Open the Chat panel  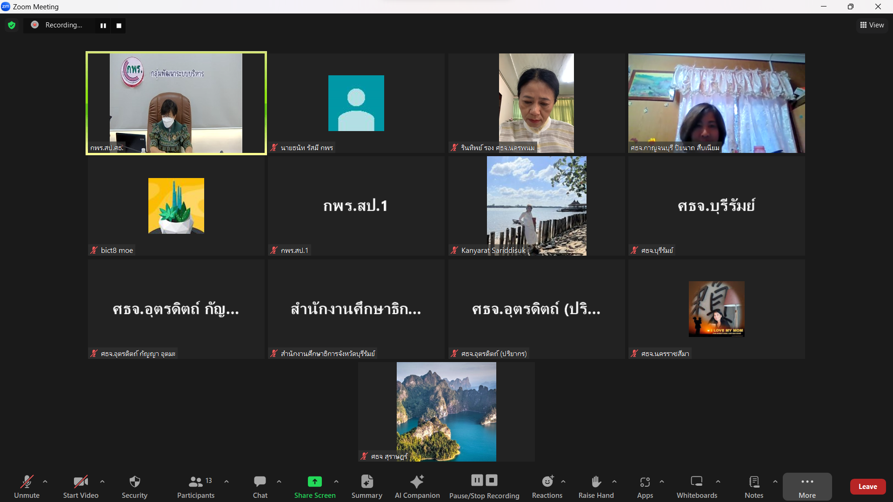tap(260, 486)
